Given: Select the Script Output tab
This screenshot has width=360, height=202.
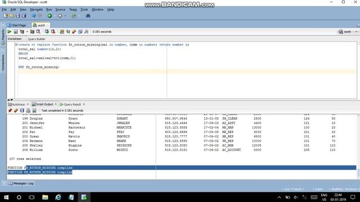Looking at the screenshot, I should pyautogui.click(x=43, y=104).
